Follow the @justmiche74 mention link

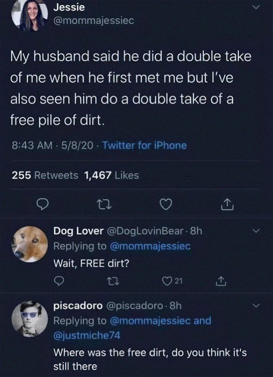coord(87,335)
